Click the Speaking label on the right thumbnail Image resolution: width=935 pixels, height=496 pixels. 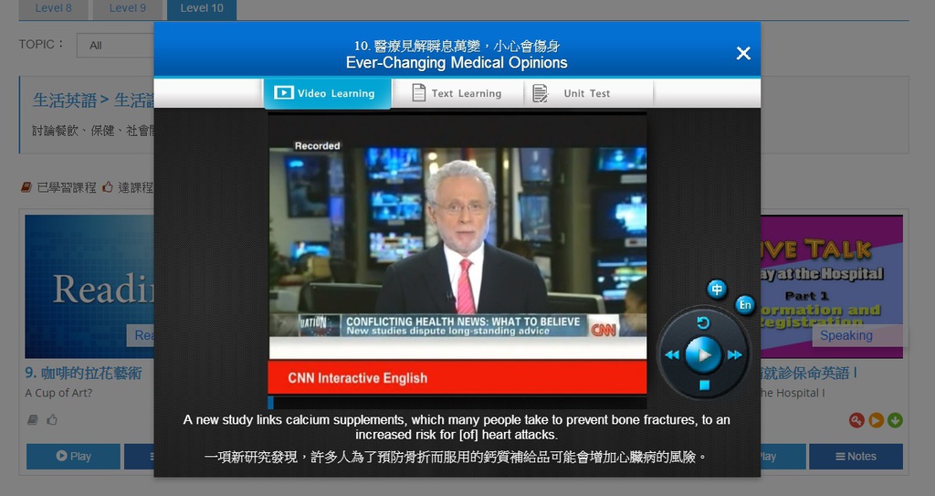(x=846, y=335)
